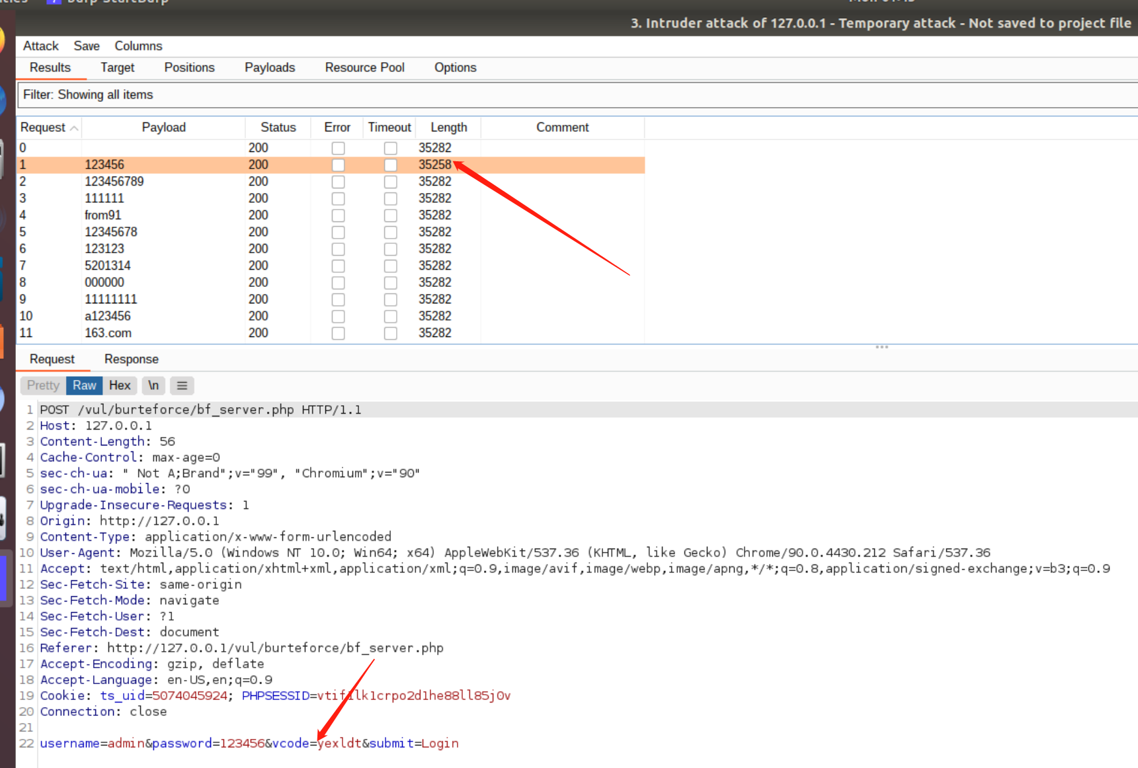Click the 'Origin: http://127.0.0.1' header line
This screenshot has width=1138, height=768.
[x=130, y=521]
